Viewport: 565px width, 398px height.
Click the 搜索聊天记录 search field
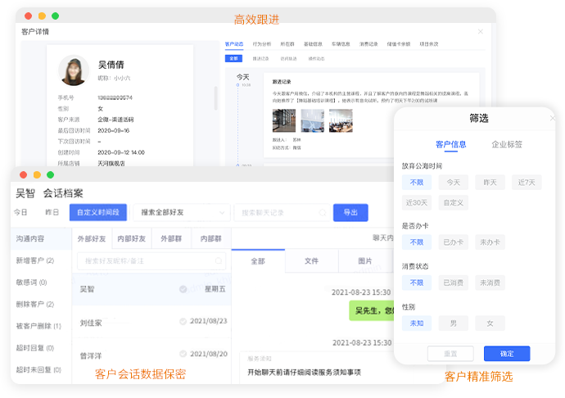coord(282,213)
